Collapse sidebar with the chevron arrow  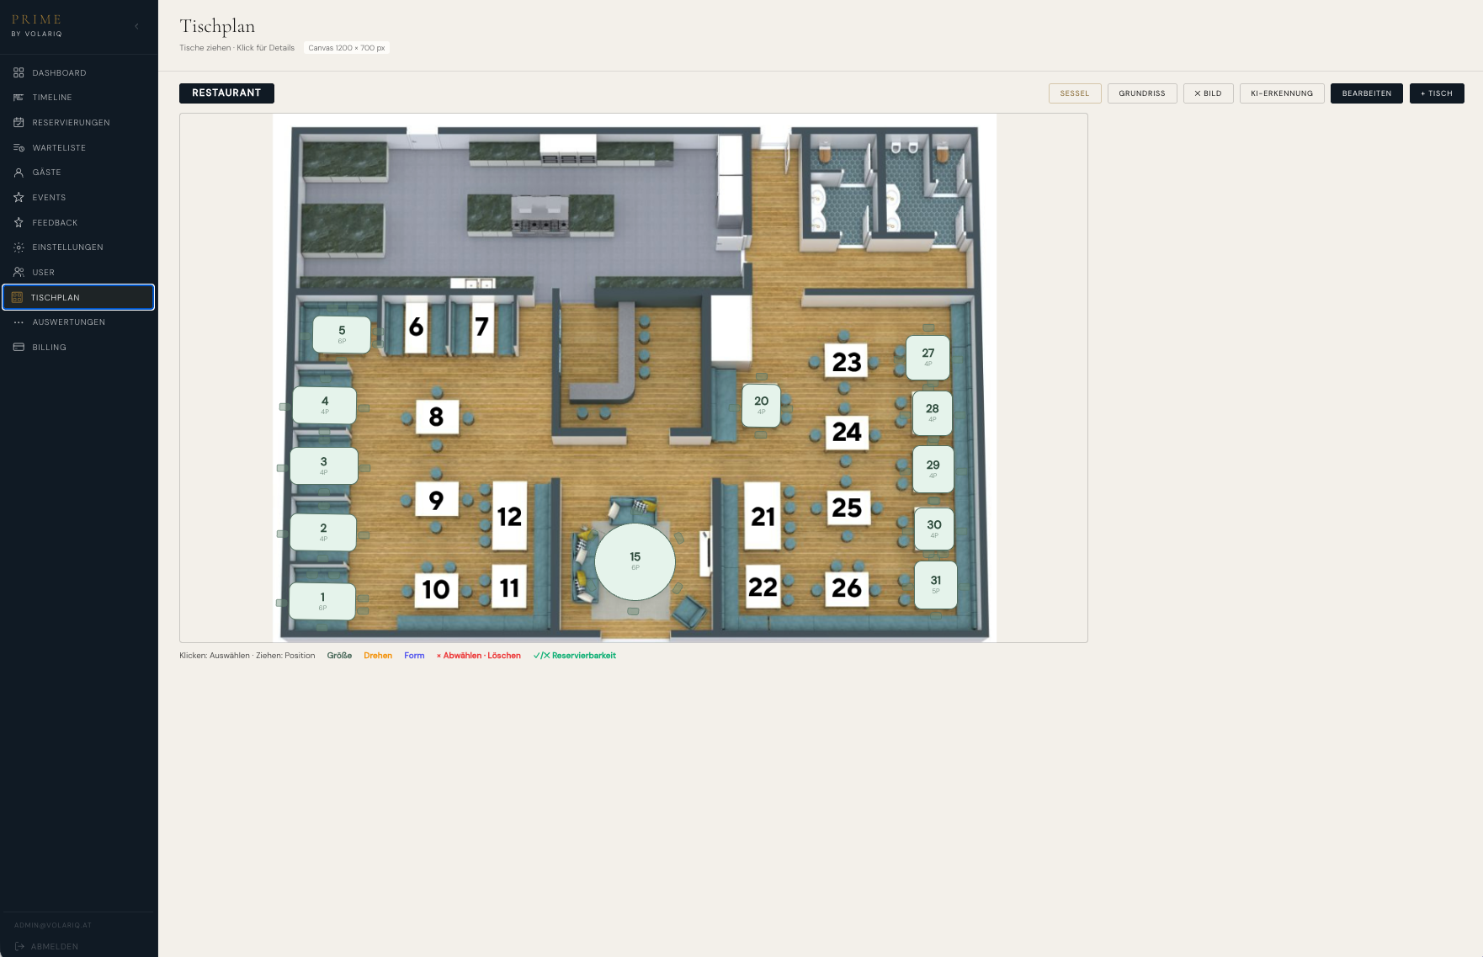[x=137, y=27]
